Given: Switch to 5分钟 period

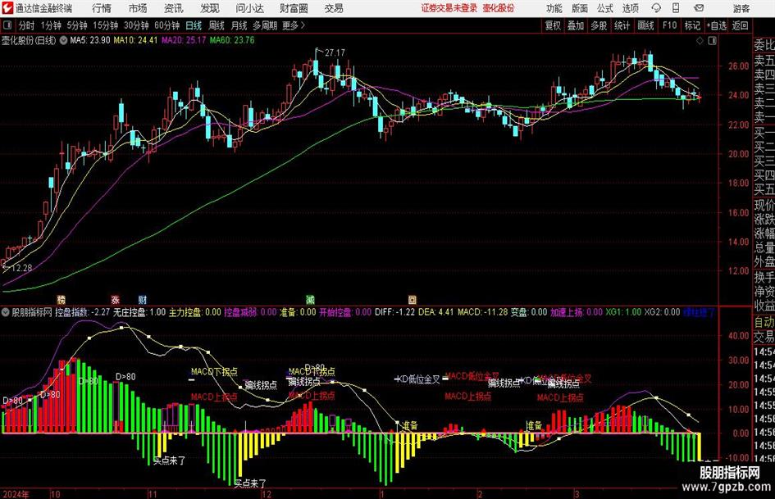Looking at the screenshot, I should coord(76,25).
